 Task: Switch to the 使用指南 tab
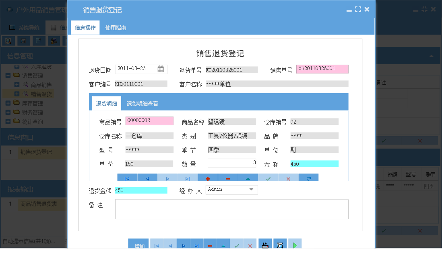[x=116, y=28]
